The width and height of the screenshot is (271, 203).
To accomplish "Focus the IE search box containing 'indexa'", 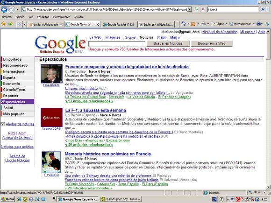I will [233, 9].
